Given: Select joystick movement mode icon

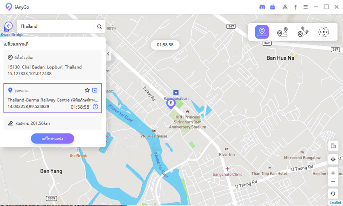Looking at the screenshot, I should pyautogui.click(x=324, y=32).
